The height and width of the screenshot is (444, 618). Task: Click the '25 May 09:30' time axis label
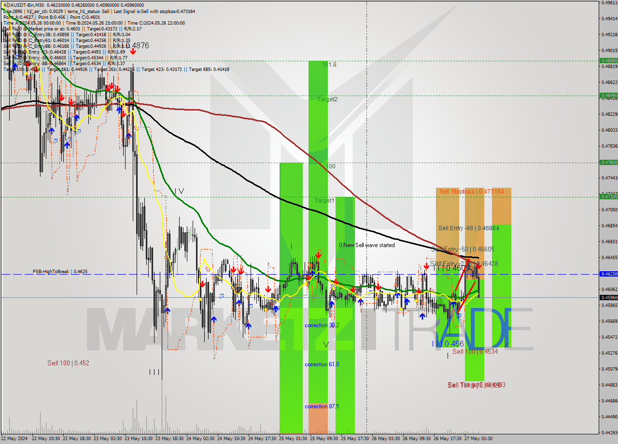325,439
